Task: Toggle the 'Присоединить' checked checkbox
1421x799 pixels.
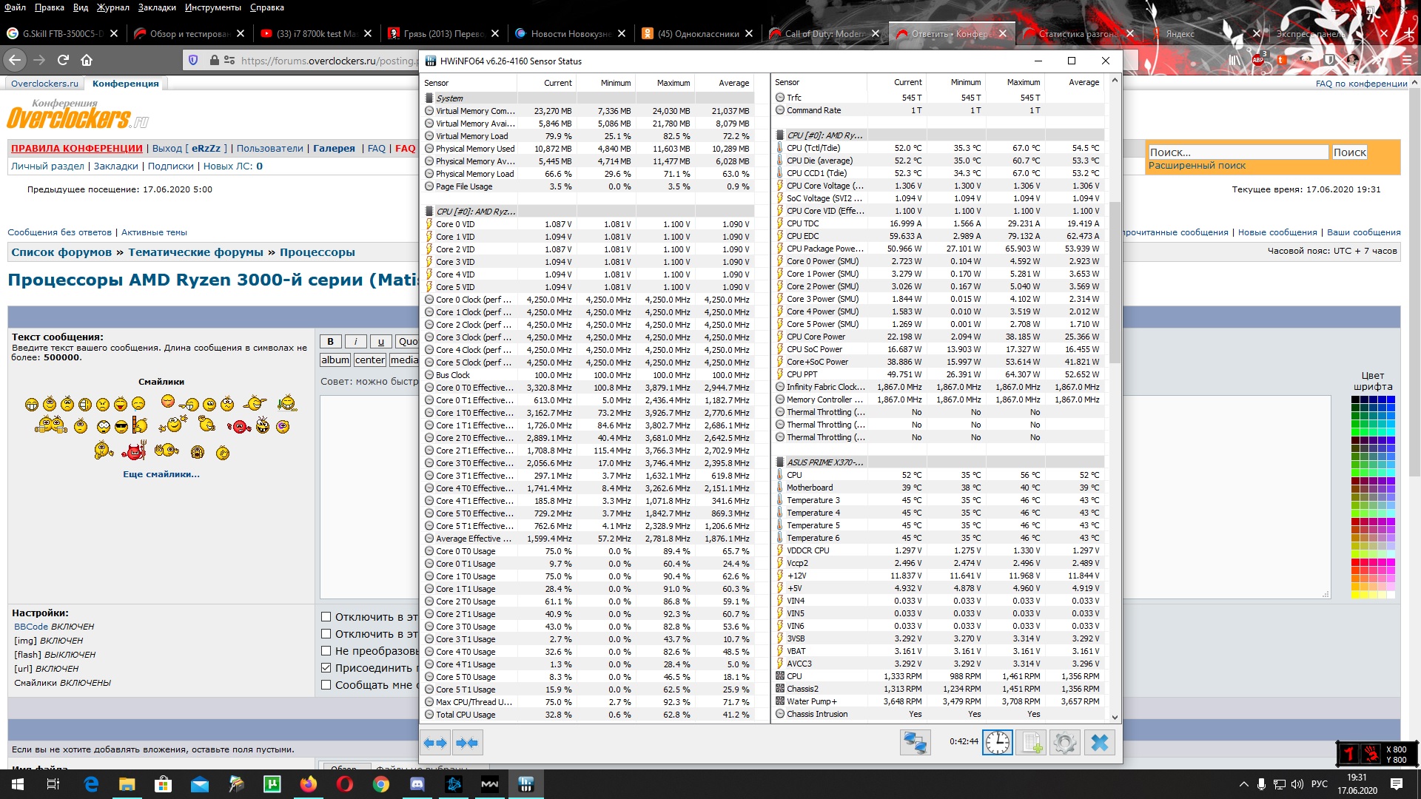Action: coord(326,667)
